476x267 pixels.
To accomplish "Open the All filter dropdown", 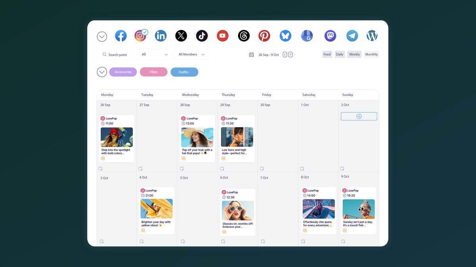I will 155,55.
